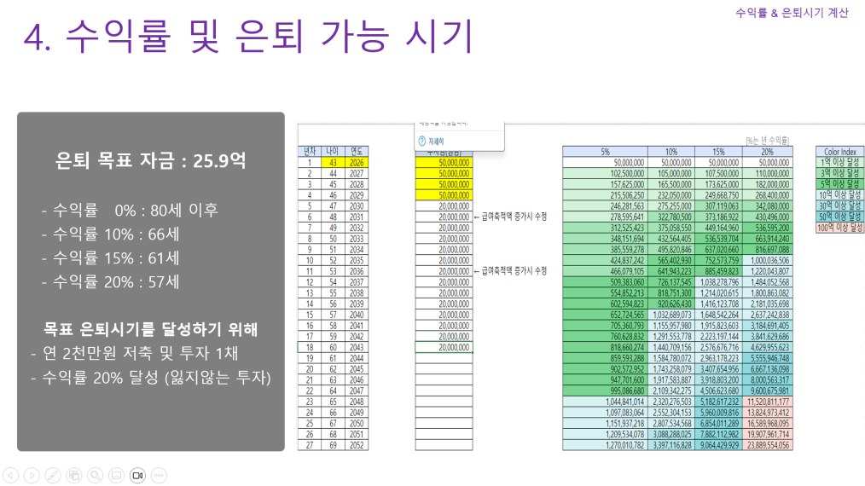Click the header text '수익률 & 은퇴시기 계산'
This screenshot has height=486, width=865.
point(792,13)
